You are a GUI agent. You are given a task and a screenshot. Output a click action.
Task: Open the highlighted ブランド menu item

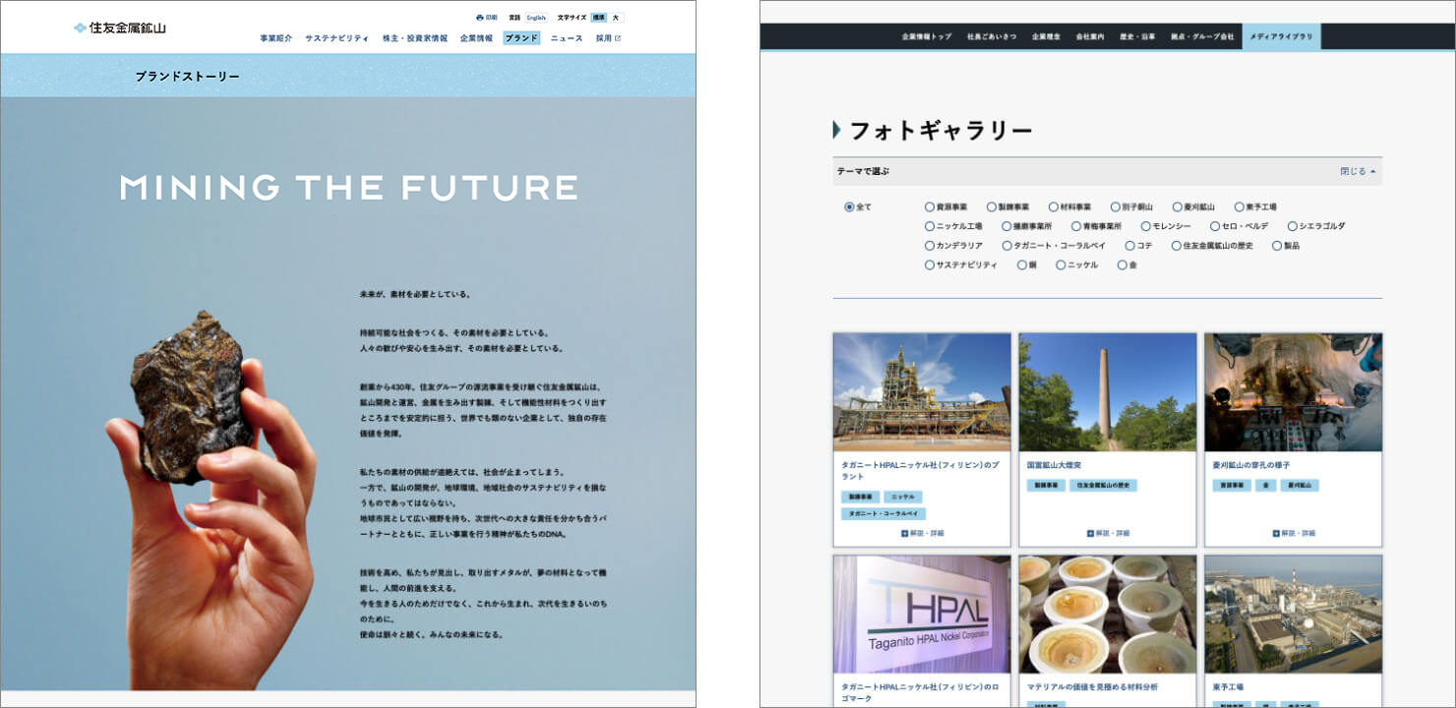(x=521, y=38)
